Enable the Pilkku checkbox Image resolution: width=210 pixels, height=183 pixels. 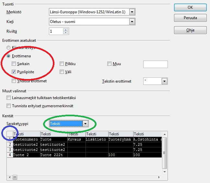(x=62, y=64)
